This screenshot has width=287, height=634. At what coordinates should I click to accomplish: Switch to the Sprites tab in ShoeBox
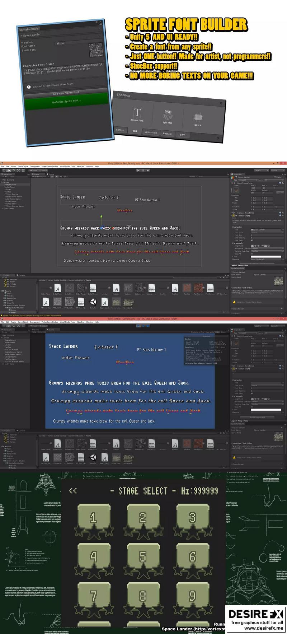click(x=120, y=130)
